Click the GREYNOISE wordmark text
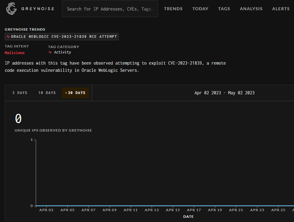 click(x=38, y=9)
